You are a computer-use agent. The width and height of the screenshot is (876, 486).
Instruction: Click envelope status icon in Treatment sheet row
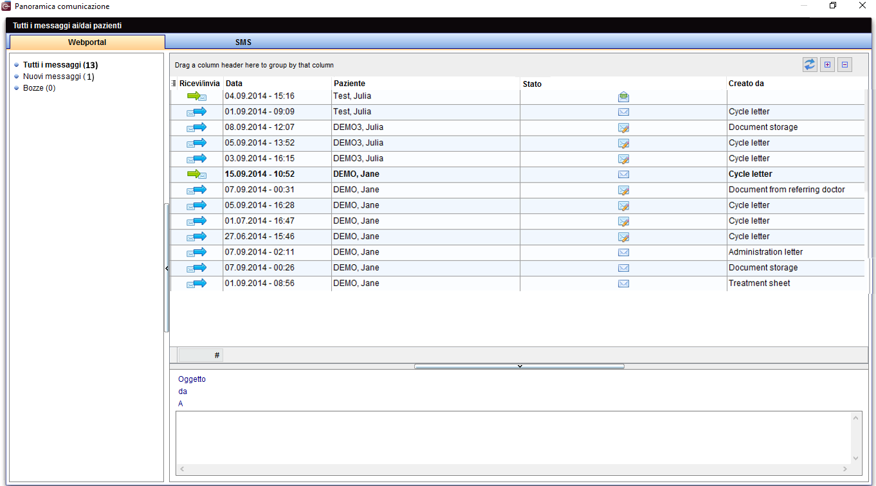click(x=623, y=283)
